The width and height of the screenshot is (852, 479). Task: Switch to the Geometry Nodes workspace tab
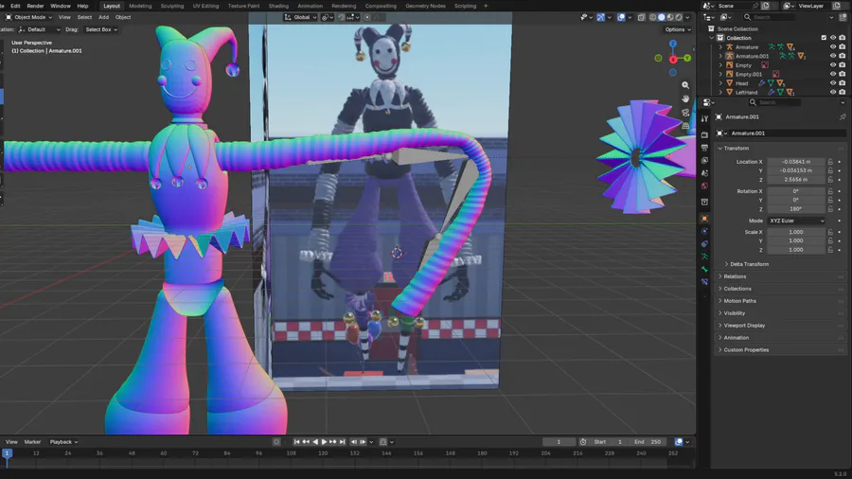coord(425,6)
